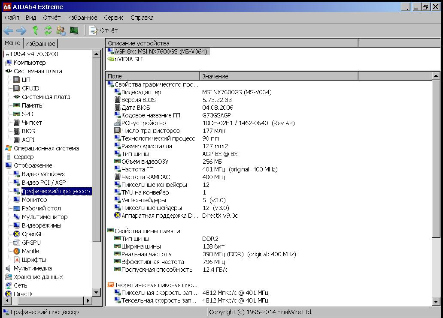Expand the Компьютер tree node
Image resolution: width=443 pixels, height=318 pixels.
(x=29, y=63)
